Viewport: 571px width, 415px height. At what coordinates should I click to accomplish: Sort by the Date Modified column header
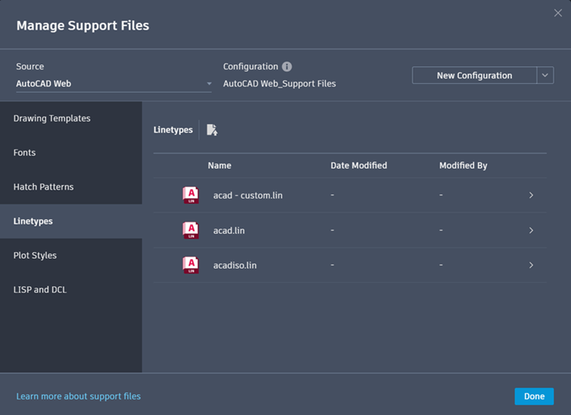point(359,165)
